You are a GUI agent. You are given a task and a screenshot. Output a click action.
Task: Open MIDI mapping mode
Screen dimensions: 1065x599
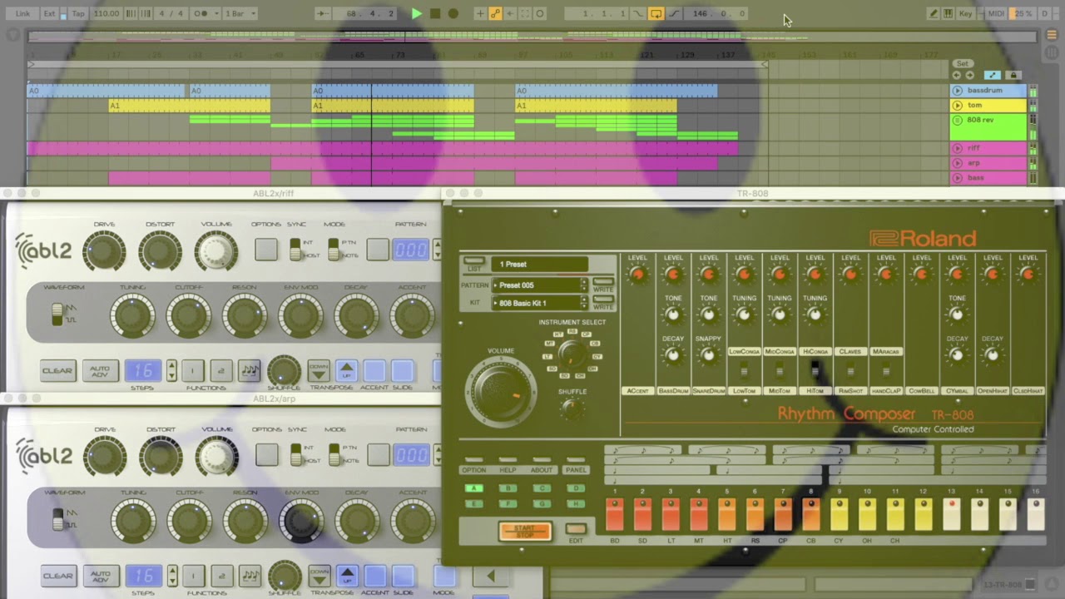(996, 13)
